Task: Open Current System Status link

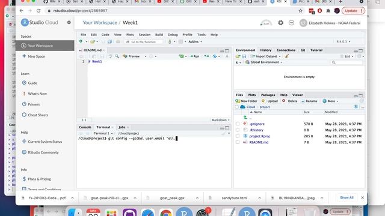Action: point(45,142)
